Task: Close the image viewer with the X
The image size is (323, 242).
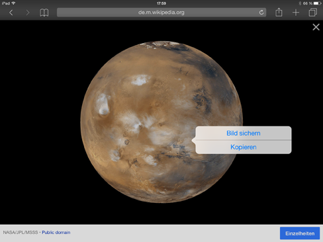Action: (316, 27)
